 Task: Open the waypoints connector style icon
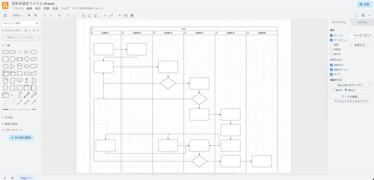pyautogui.click(x=111, y=15)
